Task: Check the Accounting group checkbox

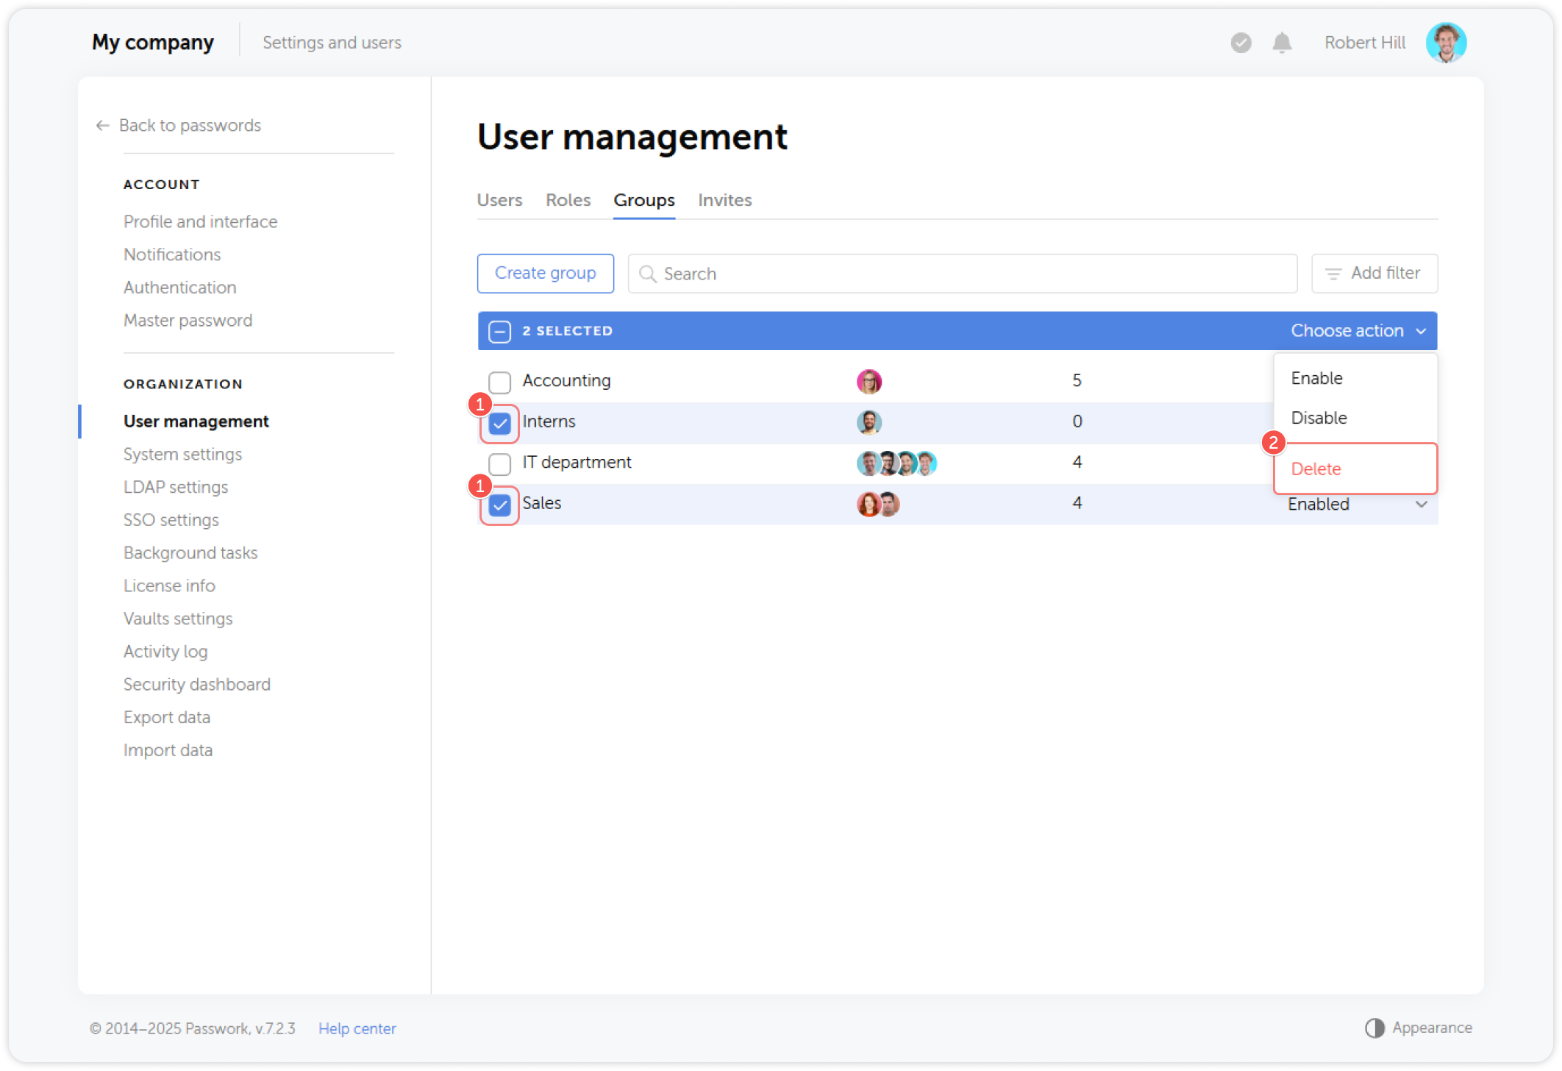Action: point(500,382)
